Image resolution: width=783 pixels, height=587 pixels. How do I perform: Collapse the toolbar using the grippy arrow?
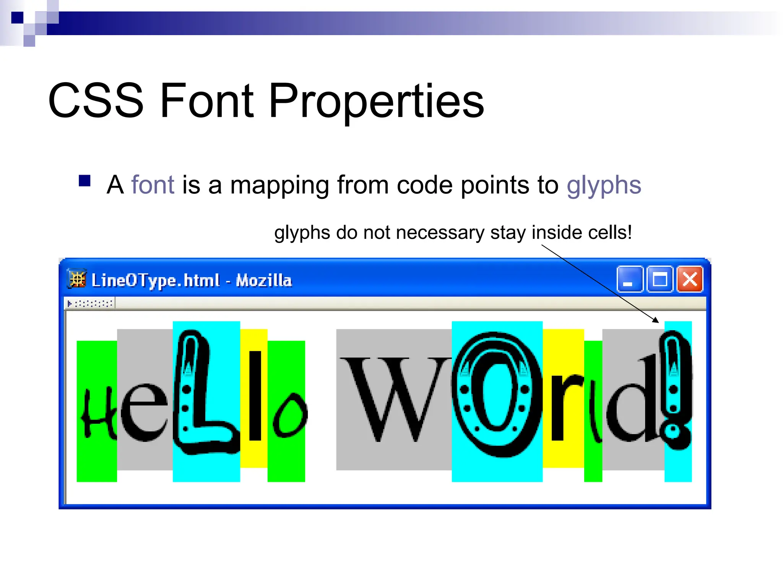69,303
